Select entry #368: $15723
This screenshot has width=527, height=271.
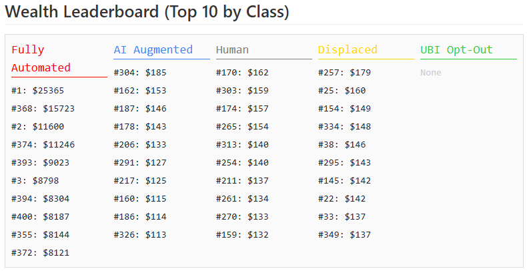click(x=43, y=109)
